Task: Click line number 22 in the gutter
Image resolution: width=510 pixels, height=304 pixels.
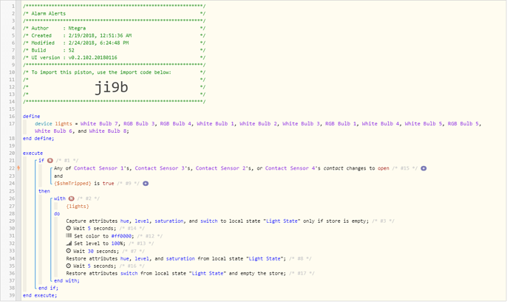Action: pyautogui.click(x=12, y=168)
